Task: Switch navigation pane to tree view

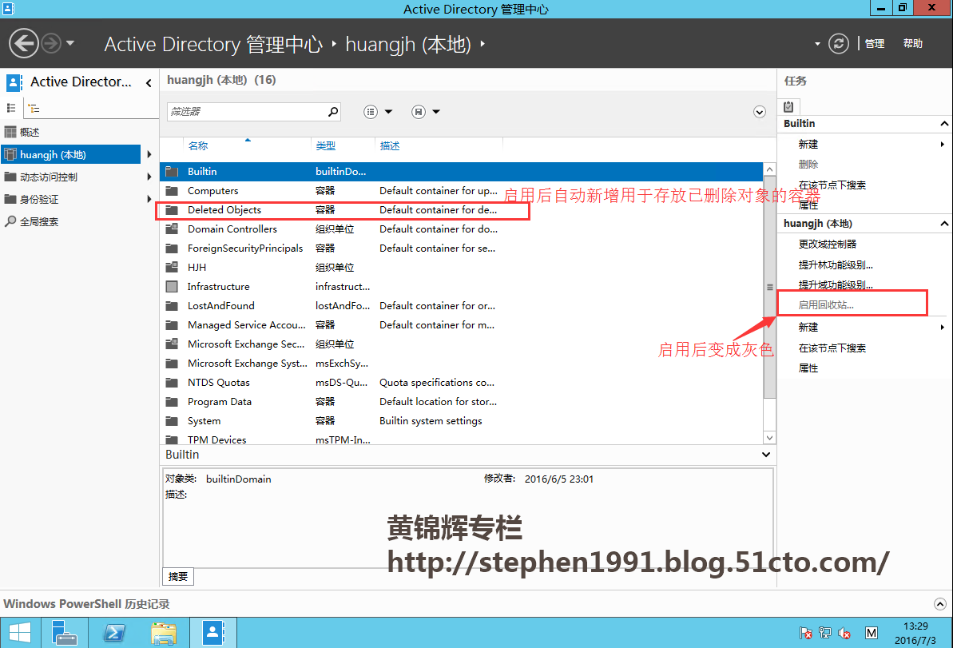Action: click(x=34, y=108)
